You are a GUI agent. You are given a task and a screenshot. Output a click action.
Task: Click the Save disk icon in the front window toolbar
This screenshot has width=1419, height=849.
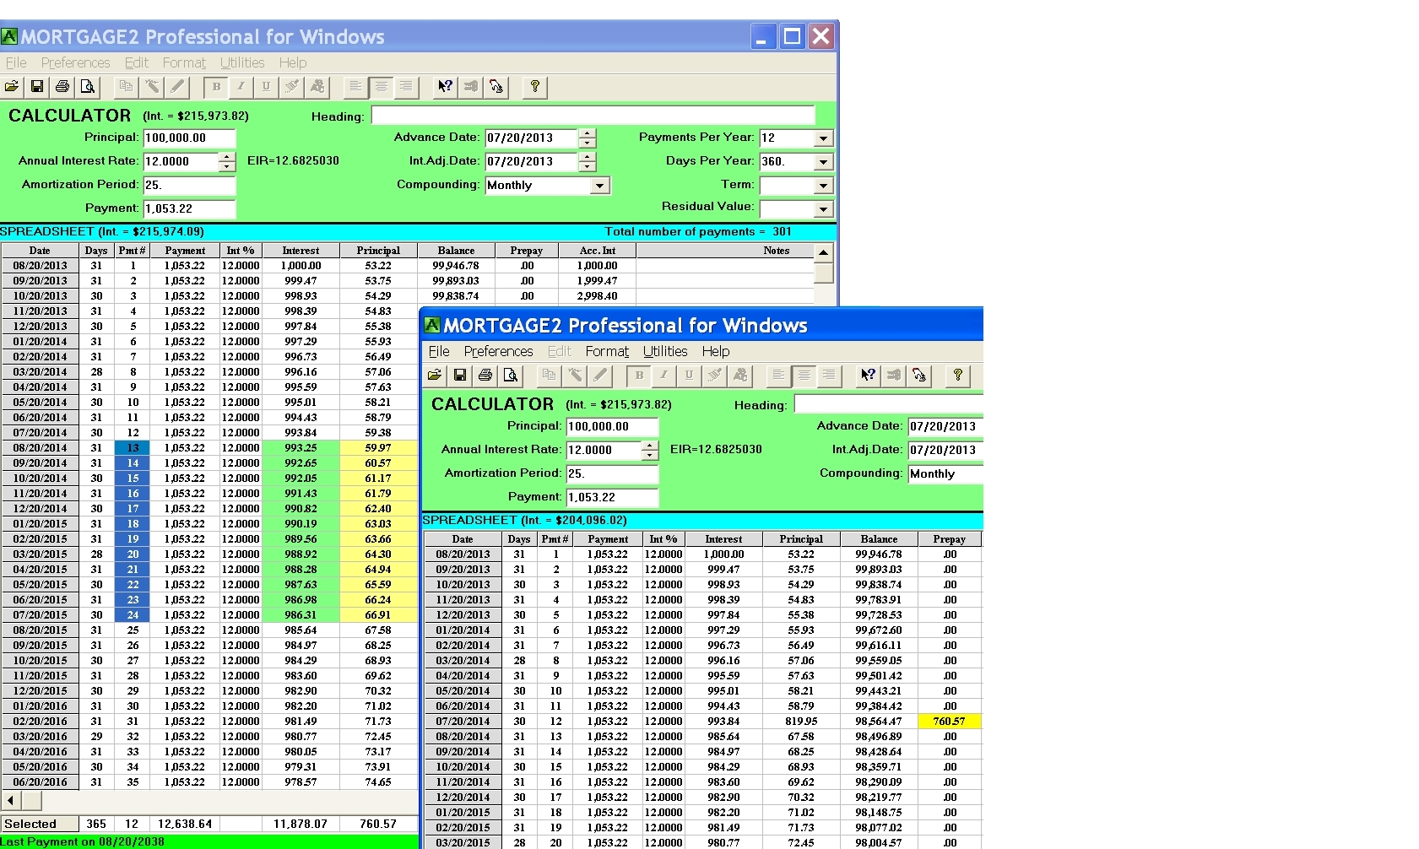[460, 376]
